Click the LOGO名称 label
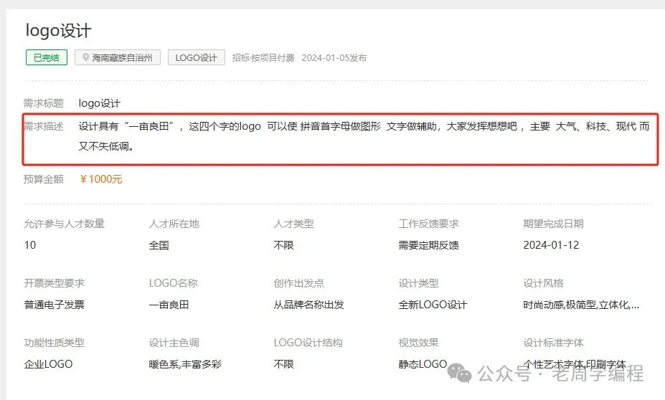Screen dimensions: 665x400 [174, 283]
